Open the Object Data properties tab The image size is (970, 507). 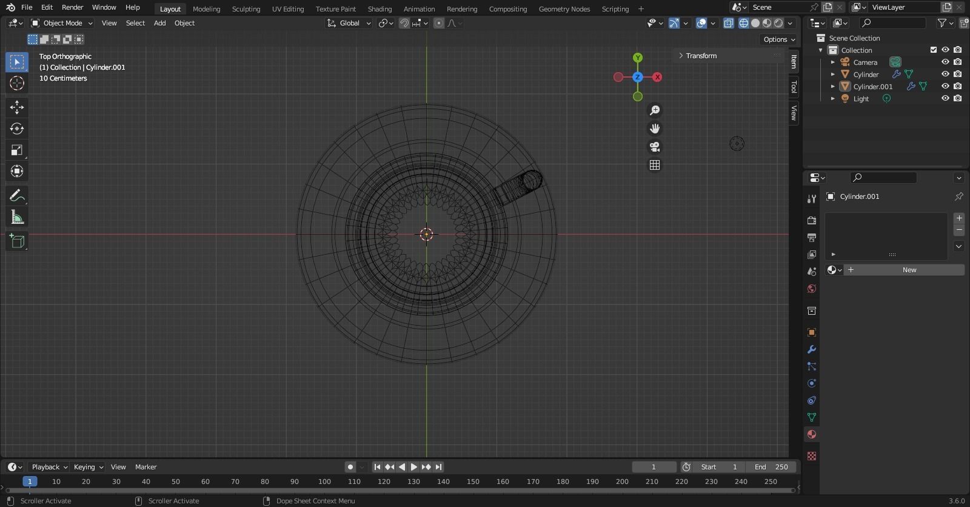click(x=812, y=417)
